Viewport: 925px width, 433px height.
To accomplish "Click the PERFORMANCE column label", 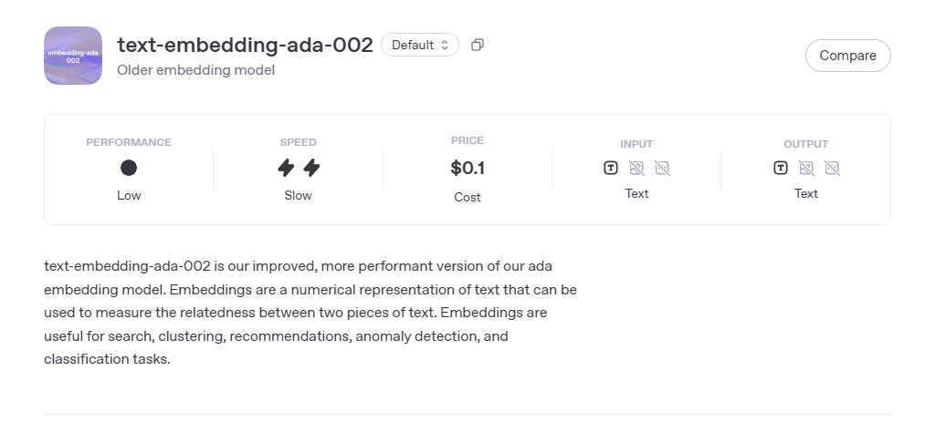I will pyautogui.click(x=129, y=142).
